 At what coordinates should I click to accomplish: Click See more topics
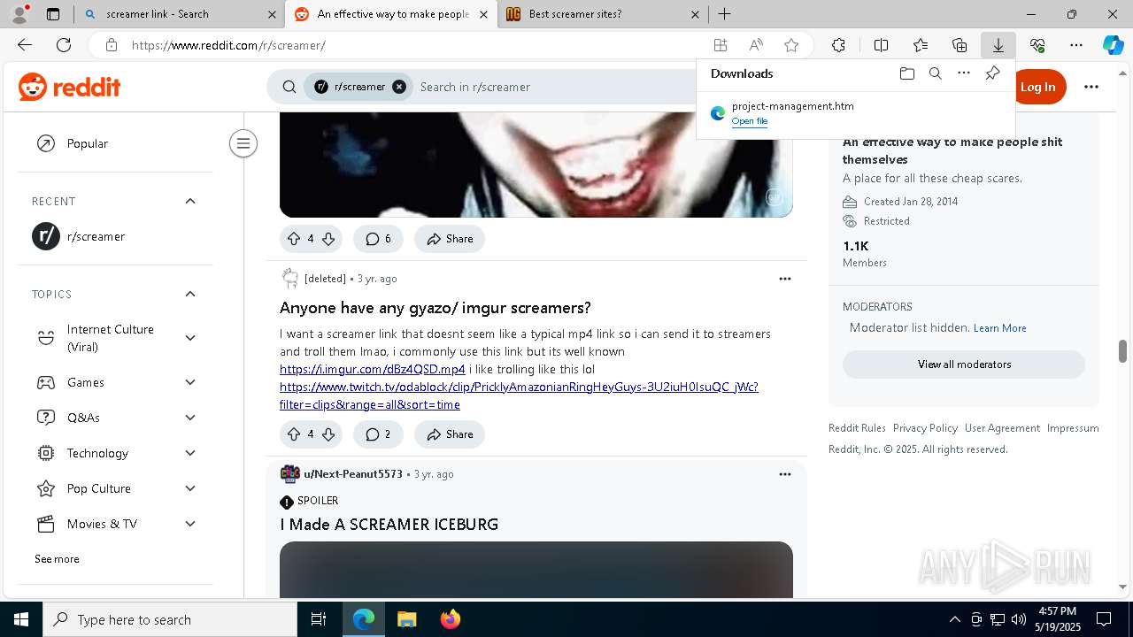[x=57, y=559]
